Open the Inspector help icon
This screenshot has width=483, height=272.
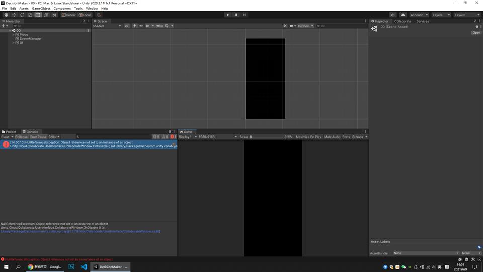pyautogui.click(x=477, y=27)
